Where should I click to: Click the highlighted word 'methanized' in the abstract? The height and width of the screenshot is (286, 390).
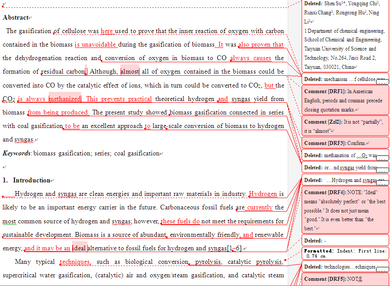(x=65, y=99)
